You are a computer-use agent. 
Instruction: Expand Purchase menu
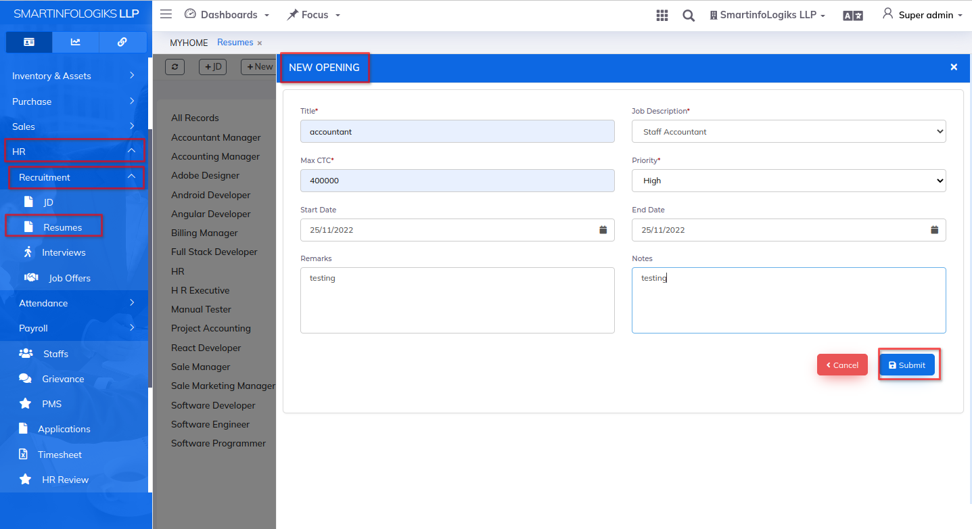74,101
